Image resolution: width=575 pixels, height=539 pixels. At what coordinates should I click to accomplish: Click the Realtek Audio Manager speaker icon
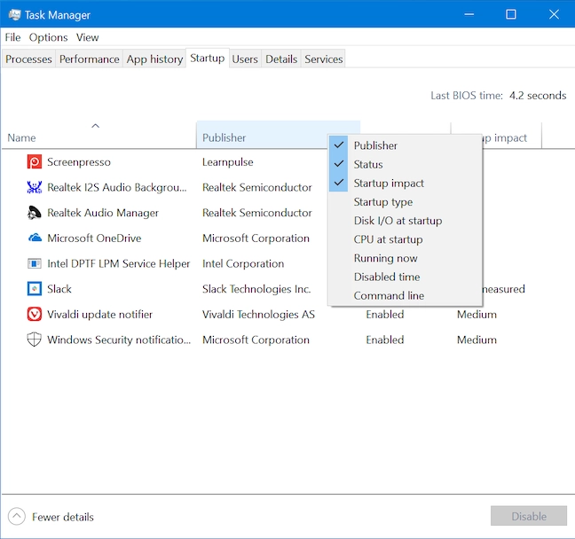click(35, 213)
